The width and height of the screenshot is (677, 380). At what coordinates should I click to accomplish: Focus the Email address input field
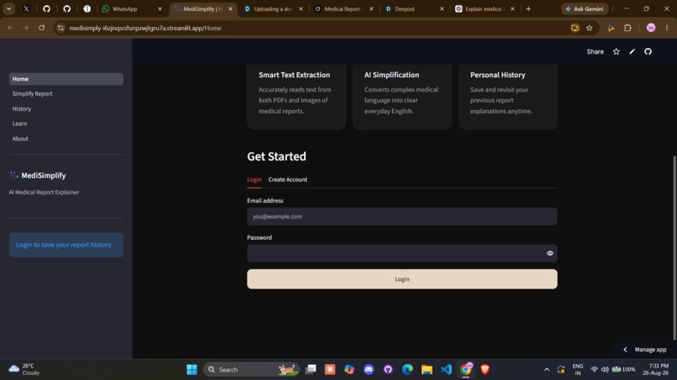tap(402, 216)
